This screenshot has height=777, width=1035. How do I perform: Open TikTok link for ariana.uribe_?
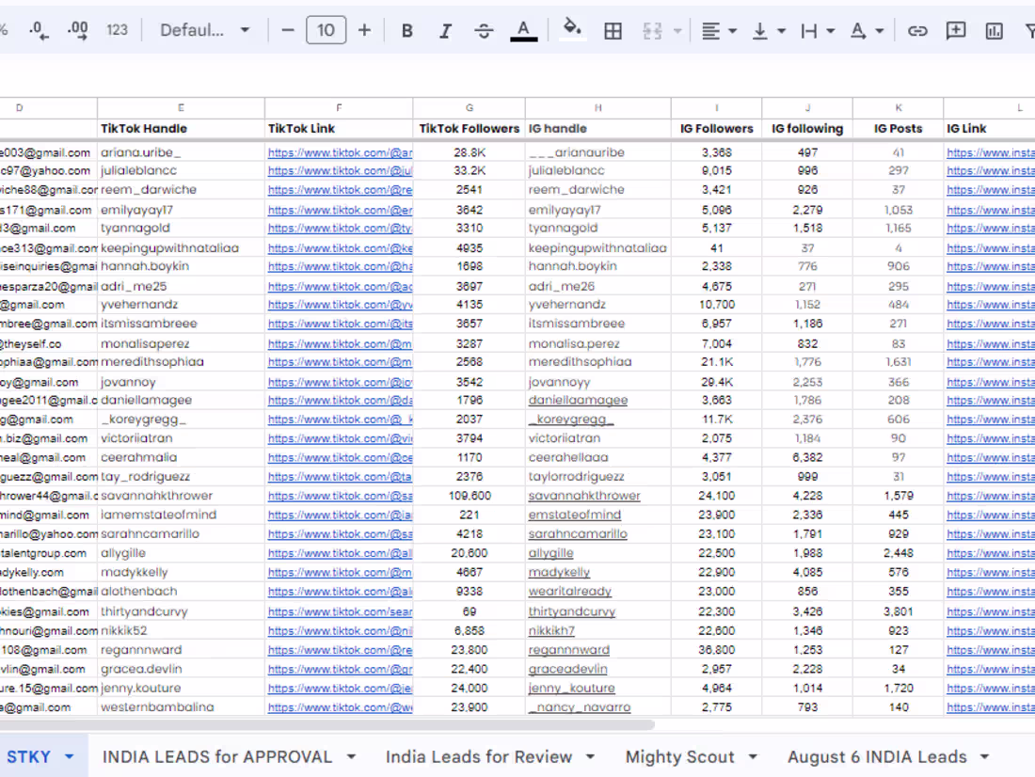tap(340, 152)
